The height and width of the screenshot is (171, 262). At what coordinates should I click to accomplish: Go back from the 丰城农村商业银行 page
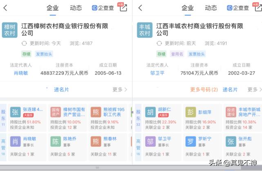(140, 8)
